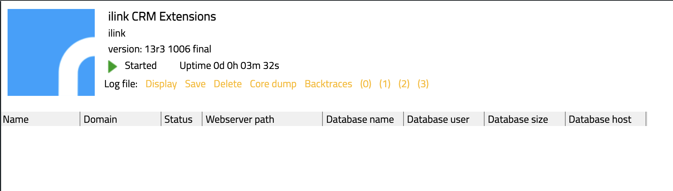Delete the log file
Image resolution: width=673 pixels, height=191 pixels.
click(x=228, y=84)
